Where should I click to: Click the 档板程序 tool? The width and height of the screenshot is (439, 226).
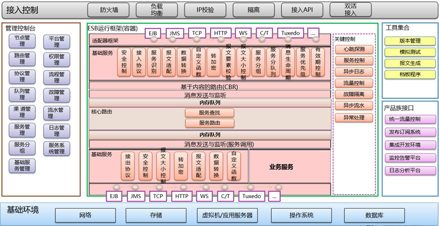coord(410,74)
